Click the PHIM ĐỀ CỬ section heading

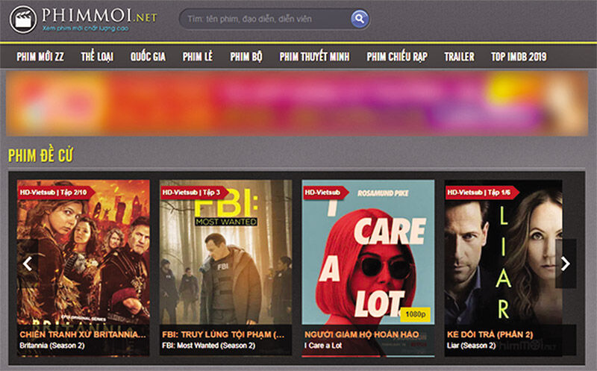click(x=40, y=155)
